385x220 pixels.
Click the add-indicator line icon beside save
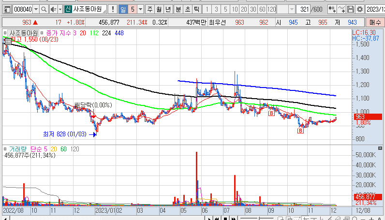click(x=341, y=10)
